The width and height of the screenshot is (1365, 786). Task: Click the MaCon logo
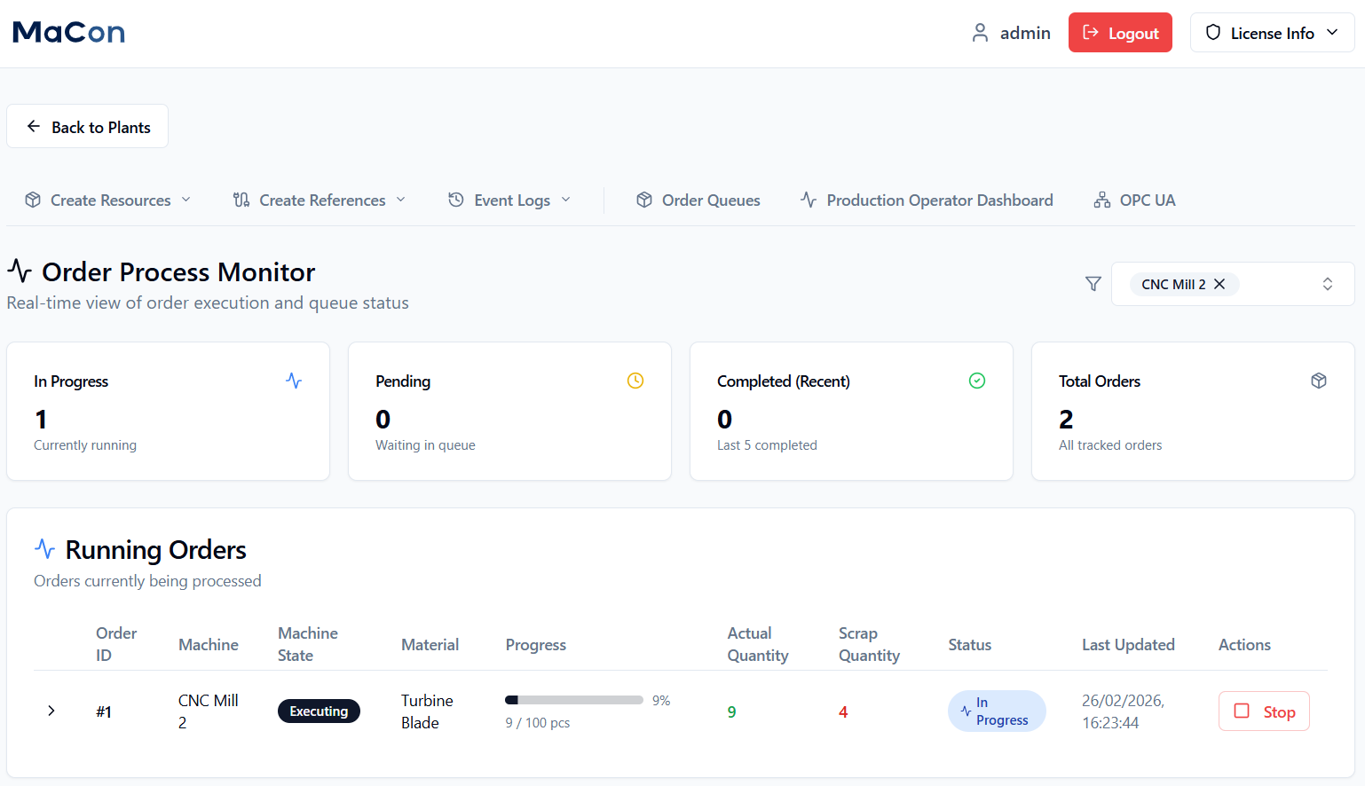69,33
